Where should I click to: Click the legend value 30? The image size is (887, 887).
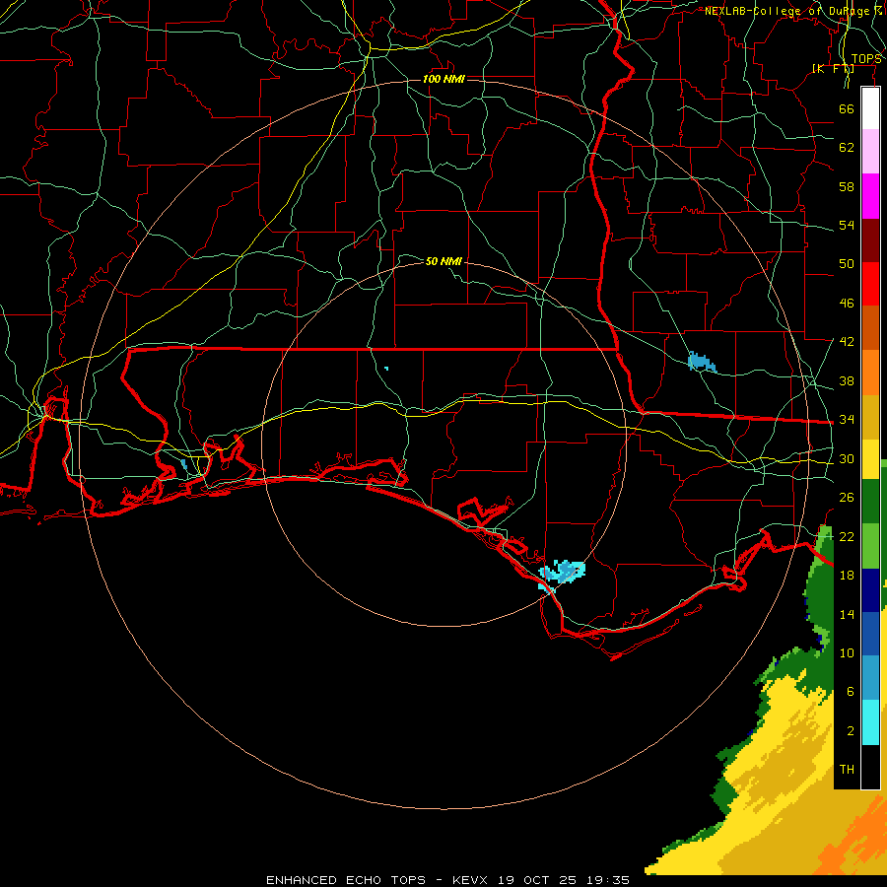847,458
